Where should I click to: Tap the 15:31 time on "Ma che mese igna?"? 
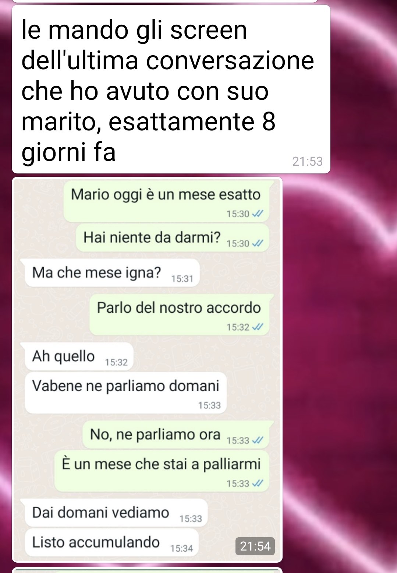pos(182,279)
